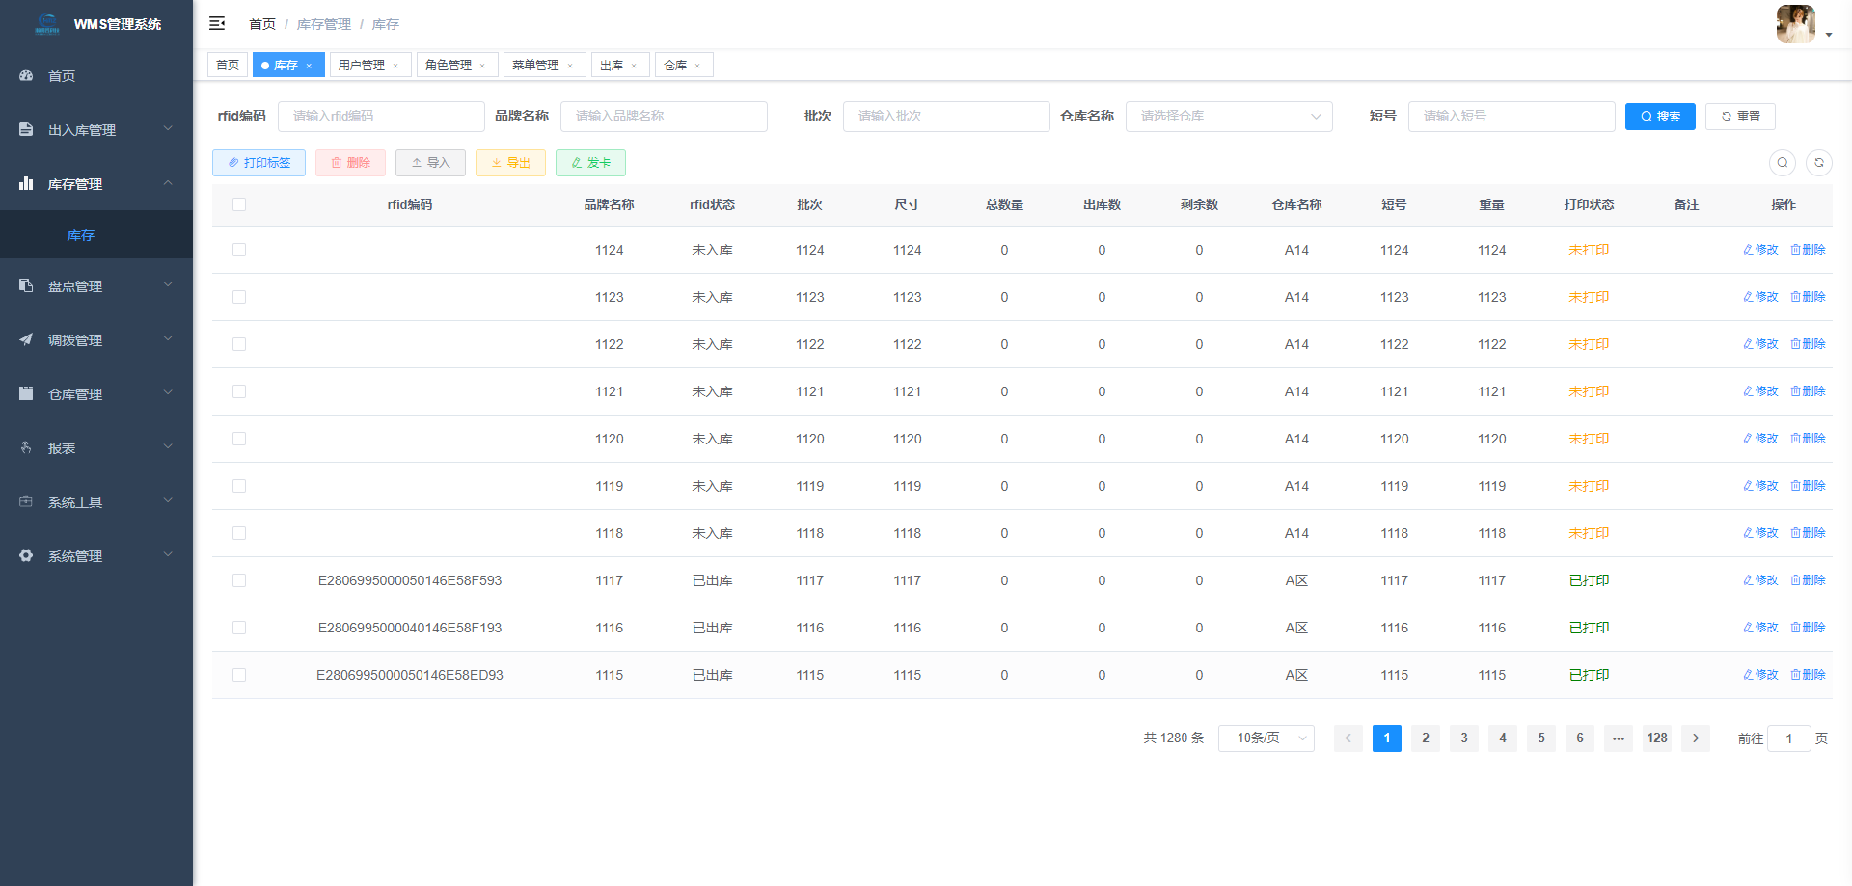
Task: Close the 出库 tab
Action: pyautogui.click(x=634, y=66)
